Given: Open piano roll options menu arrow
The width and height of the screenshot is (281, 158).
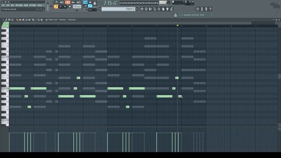Looking at the screenshot, I should [3, 20].
